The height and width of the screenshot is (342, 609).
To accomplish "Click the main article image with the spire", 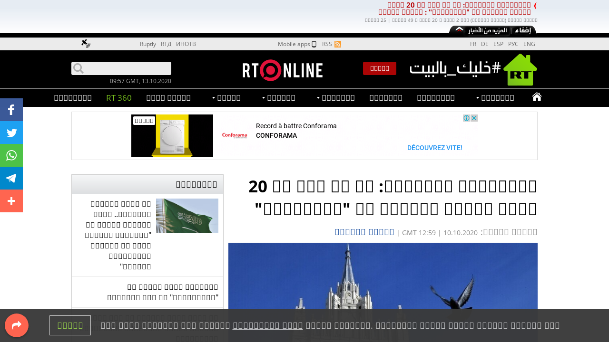I will coord(383,292).
